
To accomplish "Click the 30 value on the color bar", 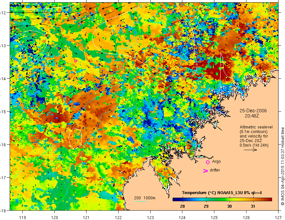I will (x=229, y=206).
